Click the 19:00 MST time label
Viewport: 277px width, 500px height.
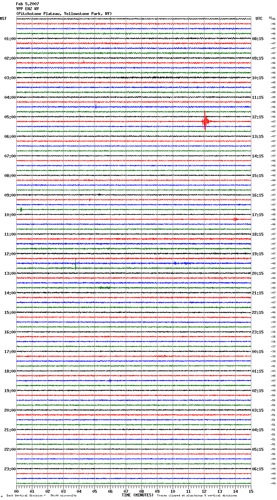pyautogui.click(x=10, y=391)
